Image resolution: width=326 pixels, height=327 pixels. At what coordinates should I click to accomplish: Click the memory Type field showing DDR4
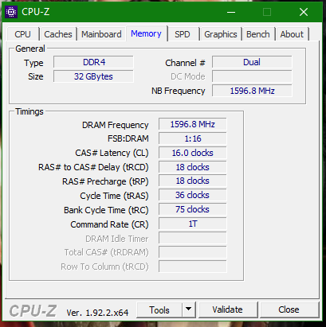coord(93,62)
